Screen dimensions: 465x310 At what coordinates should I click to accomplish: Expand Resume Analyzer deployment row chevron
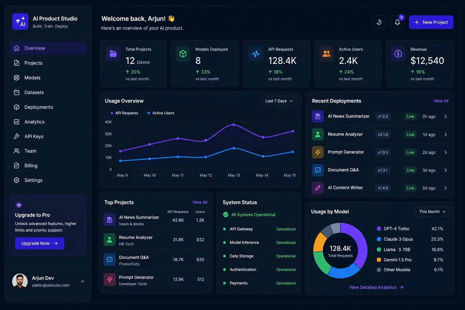(x=446, y=134)
